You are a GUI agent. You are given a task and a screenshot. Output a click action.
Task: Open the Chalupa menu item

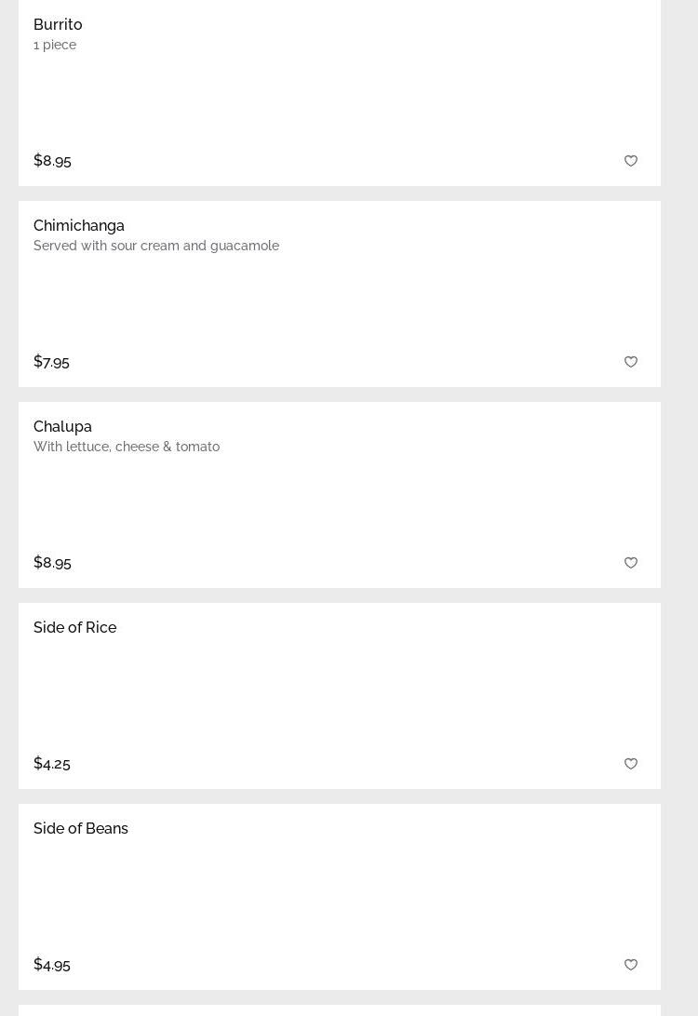(62, 426)
